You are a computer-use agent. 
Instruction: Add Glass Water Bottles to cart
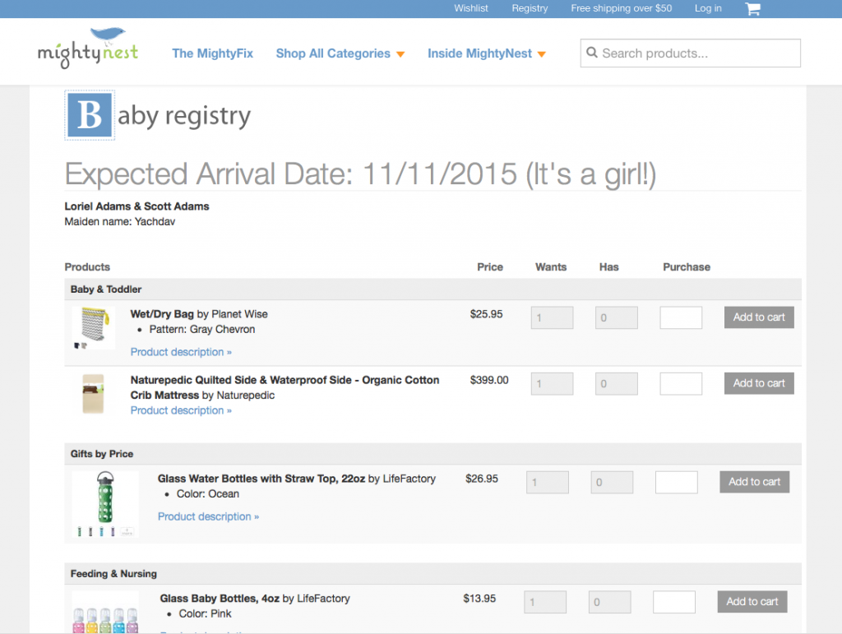point(755,482)
